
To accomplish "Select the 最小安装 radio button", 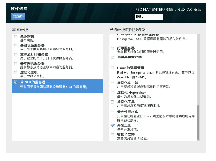I will pos(16,37).
